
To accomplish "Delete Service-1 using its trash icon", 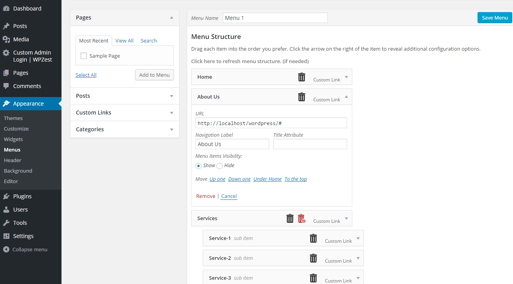I will point(313,238).
